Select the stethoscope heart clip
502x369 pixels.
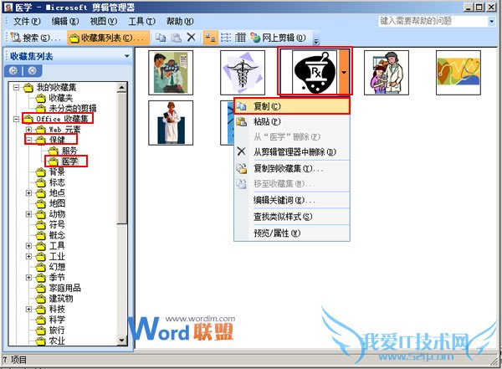coord(458,73)
